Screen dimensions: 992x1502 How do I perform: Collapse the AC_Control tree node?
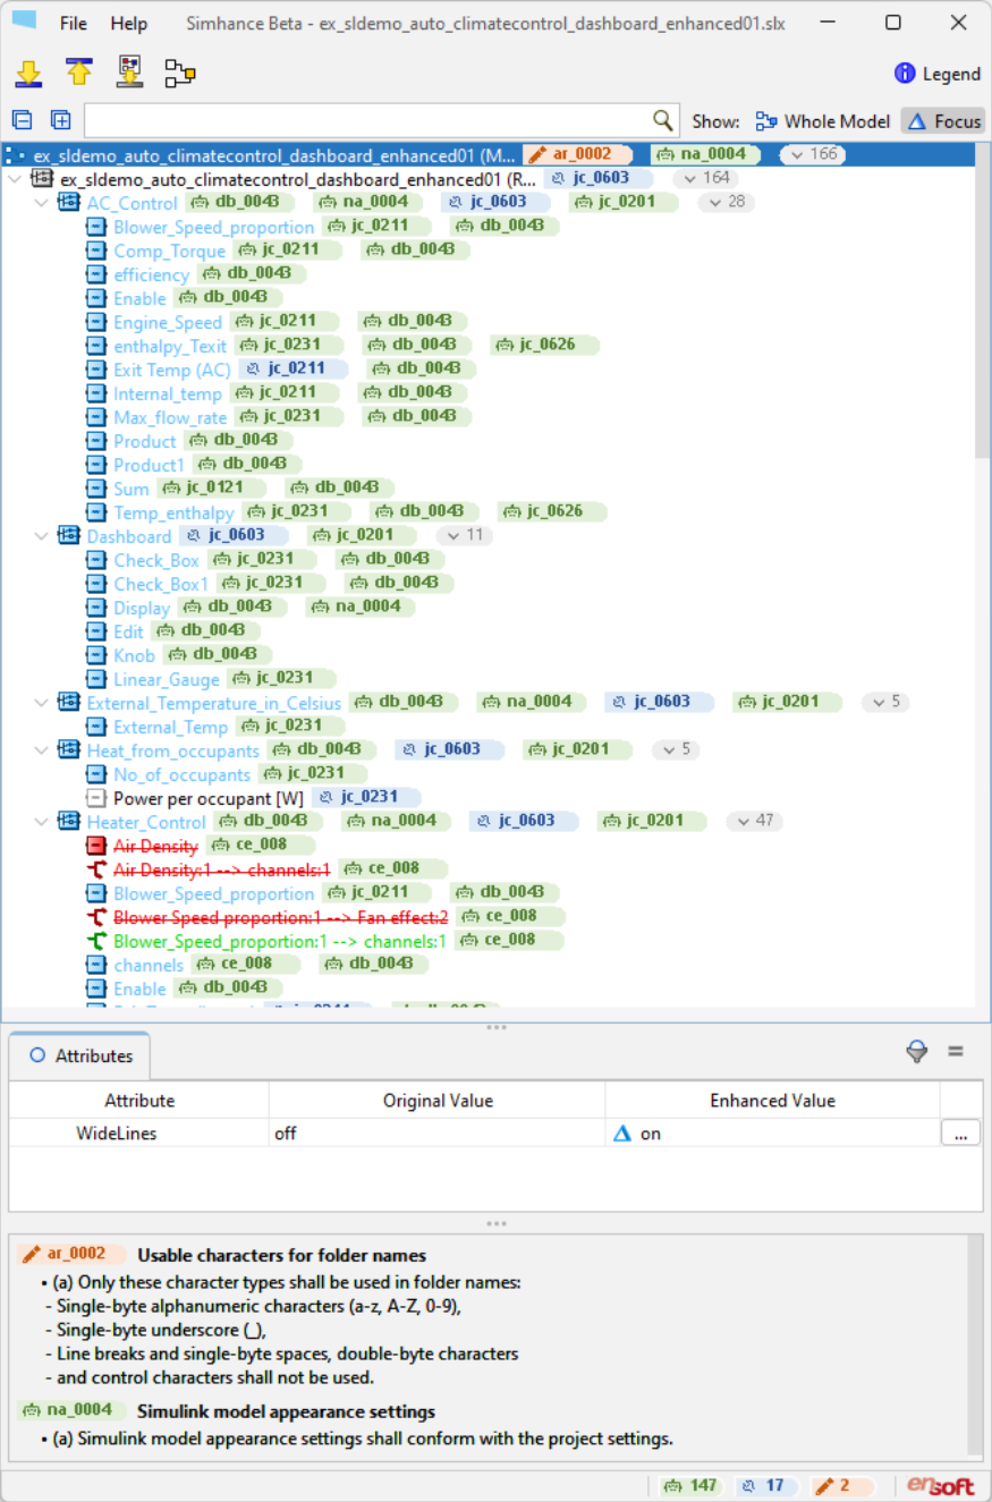click(x=42, y=203)
